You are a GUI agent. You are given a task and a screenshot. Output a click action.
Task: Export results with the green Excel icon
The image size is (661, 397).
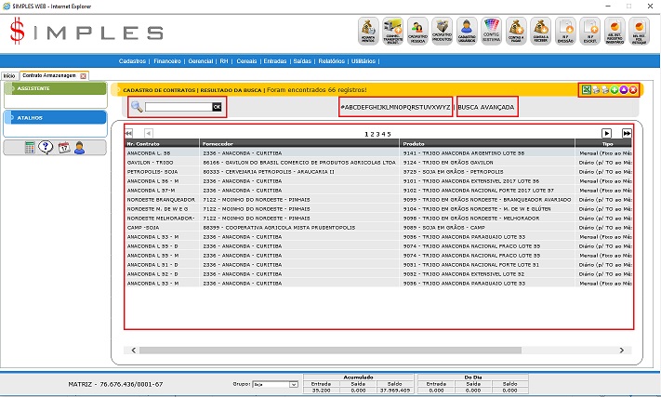[586, 89]
